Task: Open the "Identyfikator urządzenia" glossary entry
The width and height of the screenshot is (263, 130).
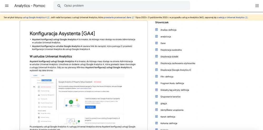Action: [x=172, y=110]
